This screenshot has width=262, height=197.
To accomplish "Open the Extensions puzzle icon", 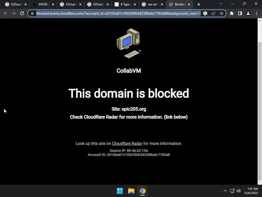I will pos(232,13).
